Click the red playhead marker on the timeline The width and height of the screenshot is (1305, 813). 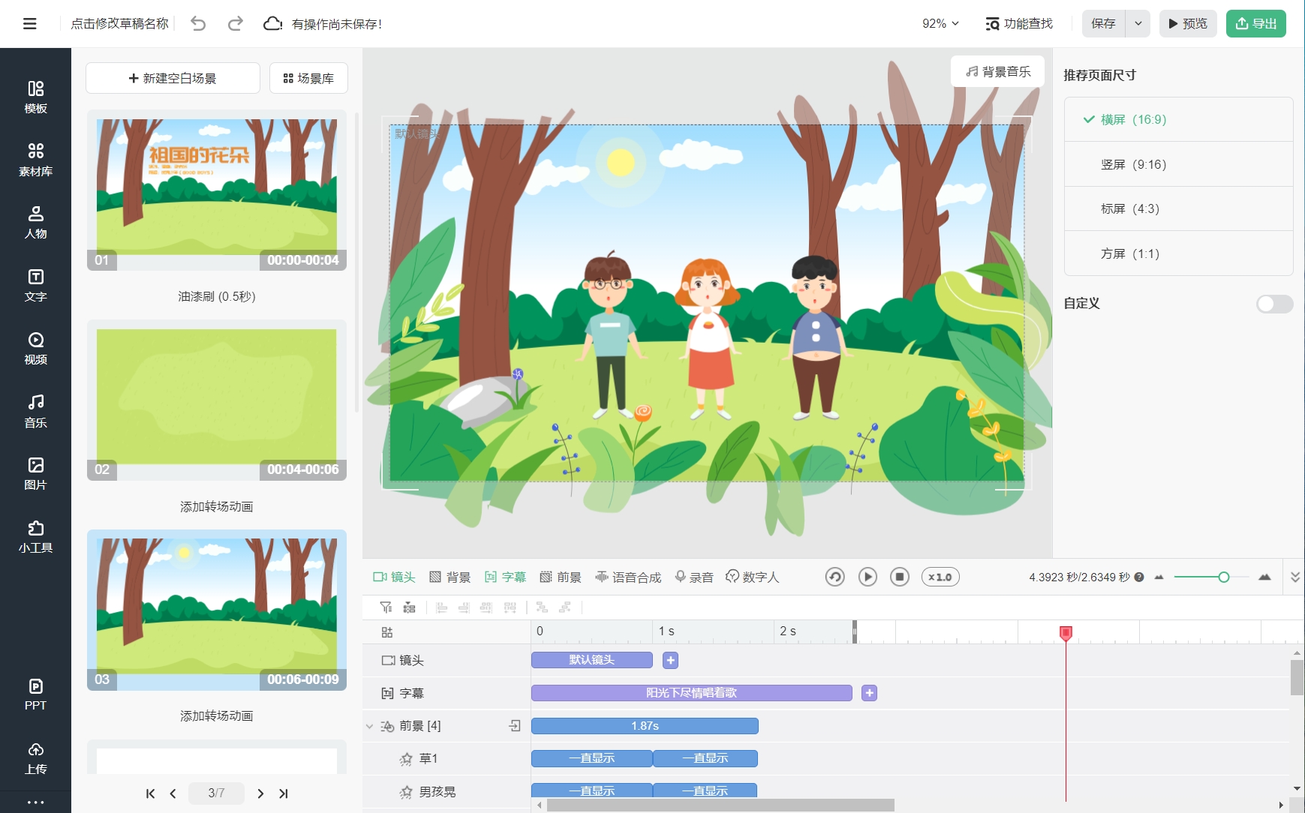click(1066, 633)
